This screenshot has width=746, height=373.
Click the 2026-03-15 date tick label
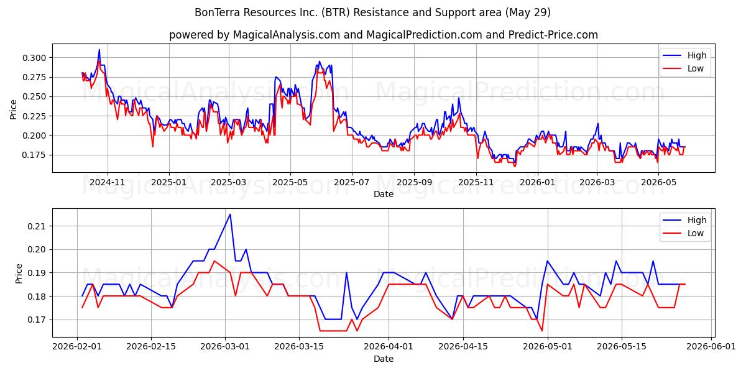click(299, 347)
